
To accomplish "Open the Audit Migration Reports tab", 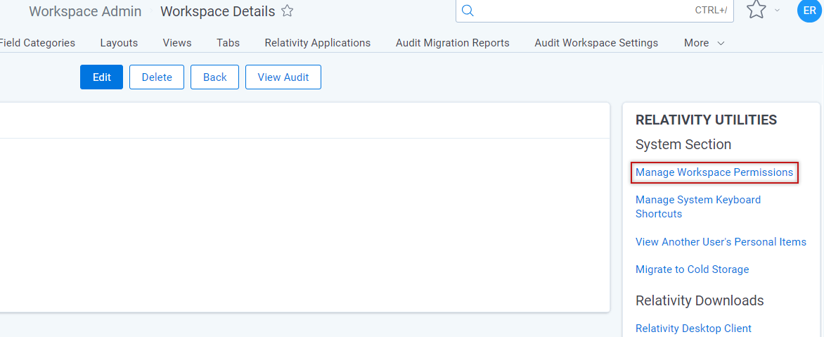I will click(x=453, y=43).
